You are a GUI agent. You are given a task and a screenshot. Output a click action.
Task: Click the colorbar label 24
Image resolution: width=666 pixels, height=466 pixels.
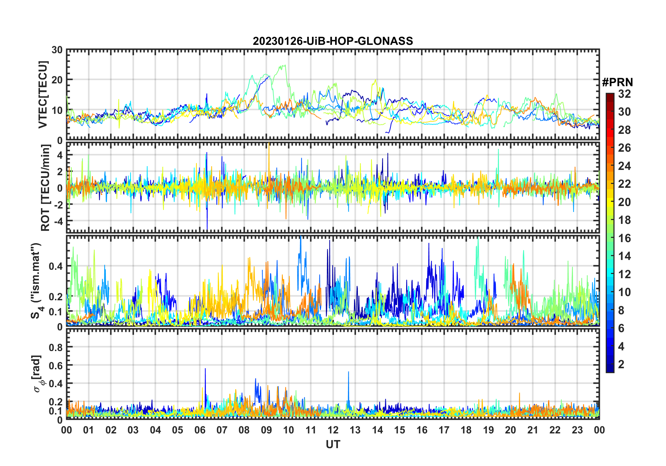point(624,166)
